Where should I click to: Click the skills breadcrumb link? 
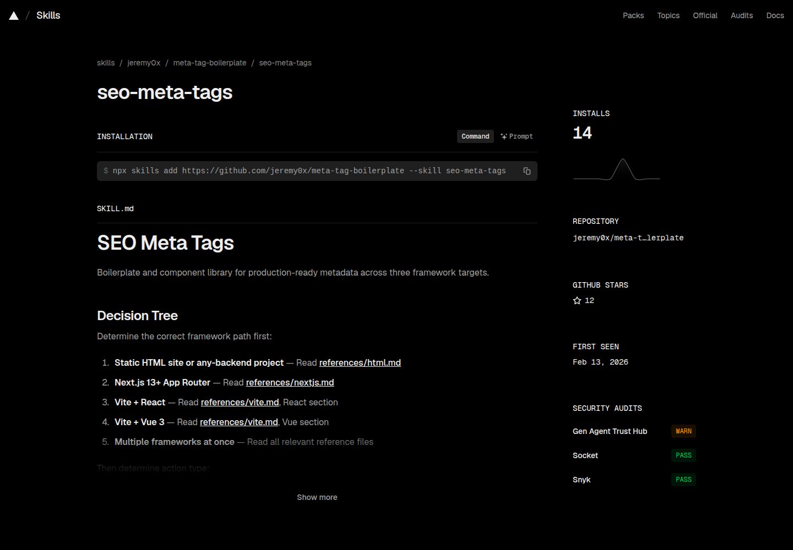coord(106,63)
